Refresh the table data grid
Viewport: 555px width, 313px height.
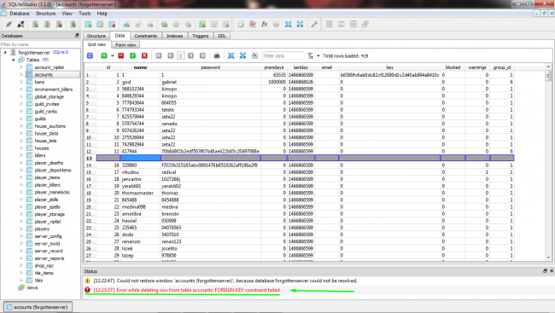click(90, 55)
